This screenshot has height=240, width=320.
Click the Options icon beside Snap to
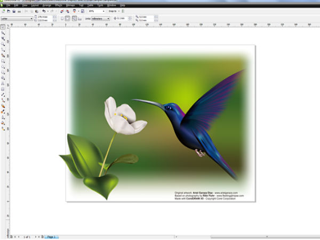pyautogui.click(x=123, y=11)
